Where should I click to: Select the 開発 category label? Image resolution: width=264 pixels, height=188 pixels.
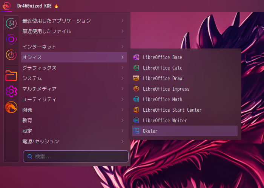tap(27, 110)
